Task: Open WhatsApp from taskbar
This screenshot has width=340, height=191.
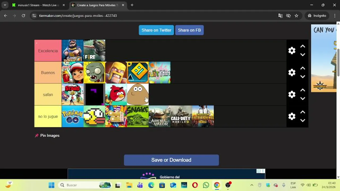Action: [x=206, y=185]
